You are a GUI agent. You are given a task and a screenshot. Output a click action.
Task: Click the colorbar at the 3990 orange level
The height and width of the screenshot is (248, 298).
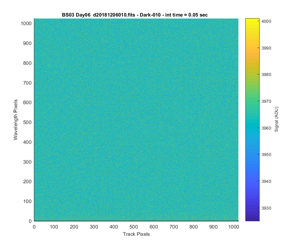252,48
